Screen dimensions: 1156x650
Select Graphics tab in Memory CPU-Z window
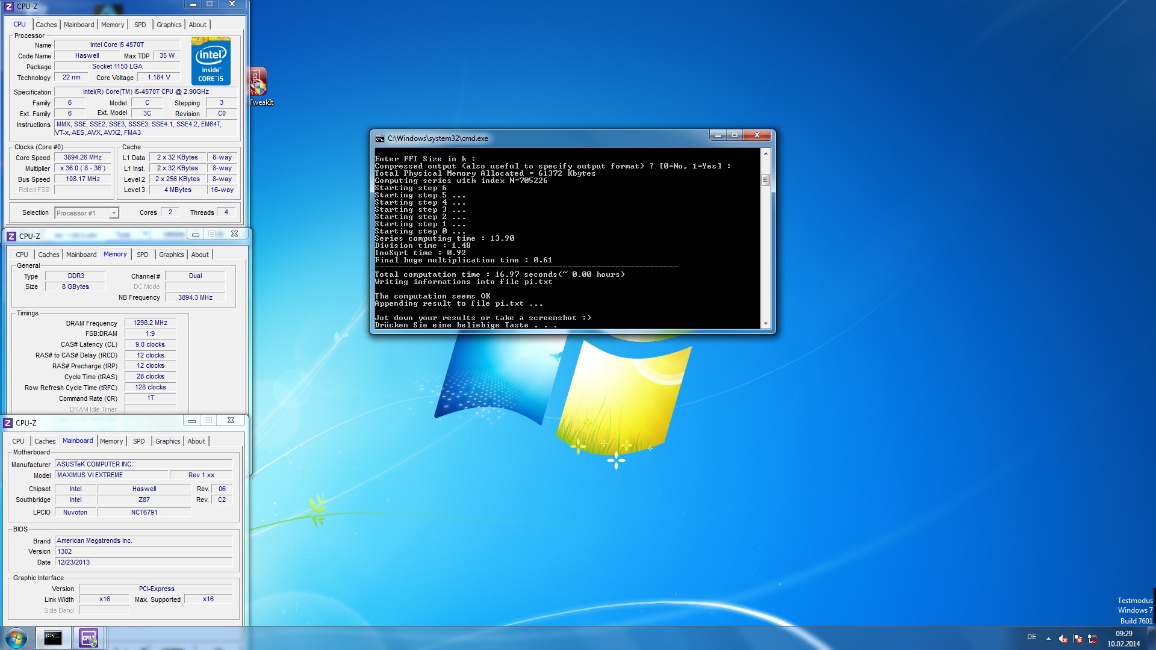[x=171, y=255]
